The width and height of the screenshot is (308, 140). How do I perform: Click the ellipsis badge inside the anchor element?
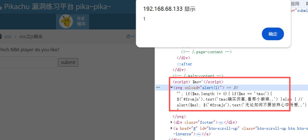pyautogui.click(x=199, y=134)
